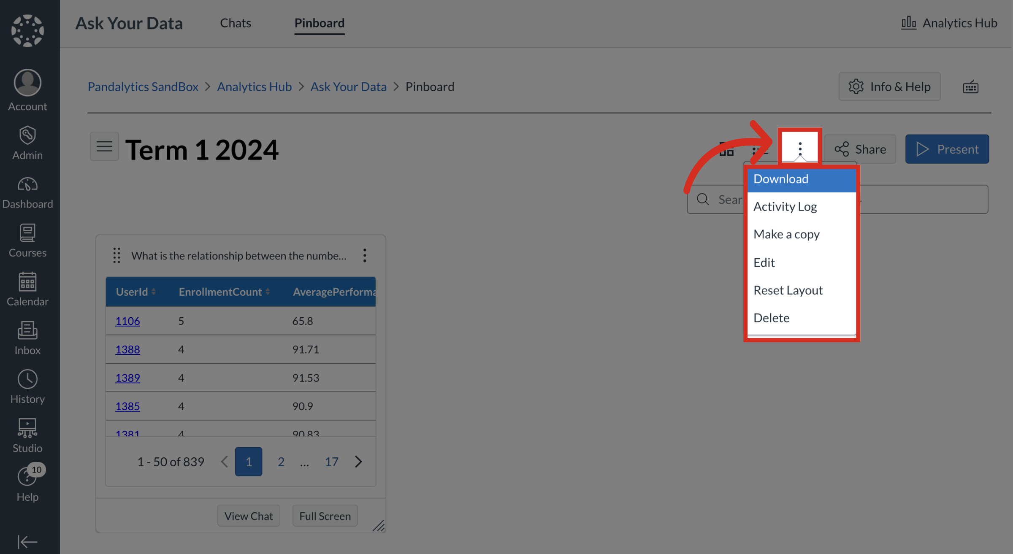Go to page 2 in pagination
This screenshot has width=1013, height=554.
(281, 462)
